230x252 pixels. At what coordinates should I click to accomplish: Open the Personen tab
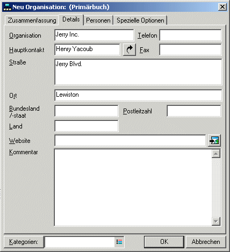pos(98,20)
